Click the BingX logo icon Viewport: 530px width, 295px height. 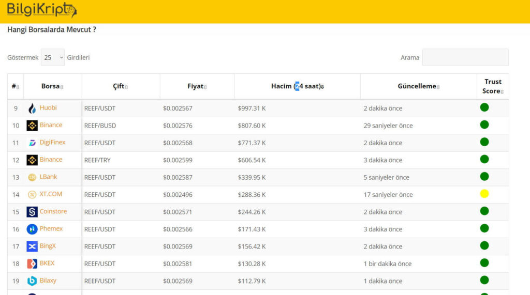(32, 246)
